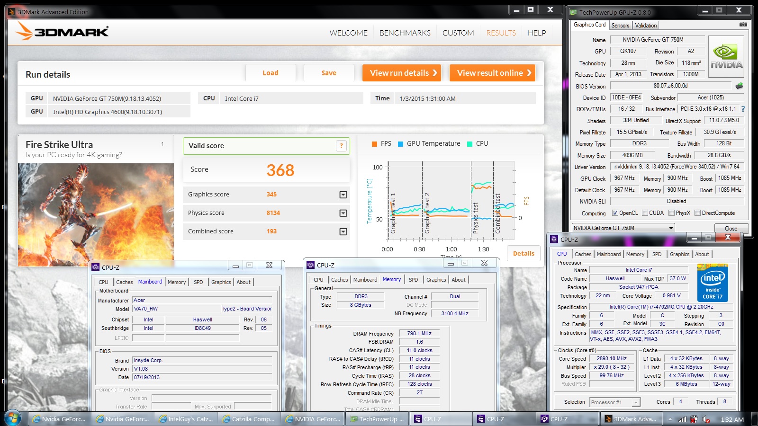Open About tab in CPU-Z Mainboard window
The height and width of the screenshot is (426, 758).
[x=244, y=282]
